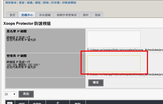Click the 送出 button
163x104 pixels.
26,94
